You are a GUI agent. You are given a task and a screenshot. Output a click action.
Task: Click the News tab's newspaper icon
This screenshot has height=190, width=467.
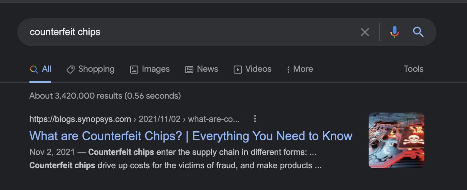(x=190, y=69)
